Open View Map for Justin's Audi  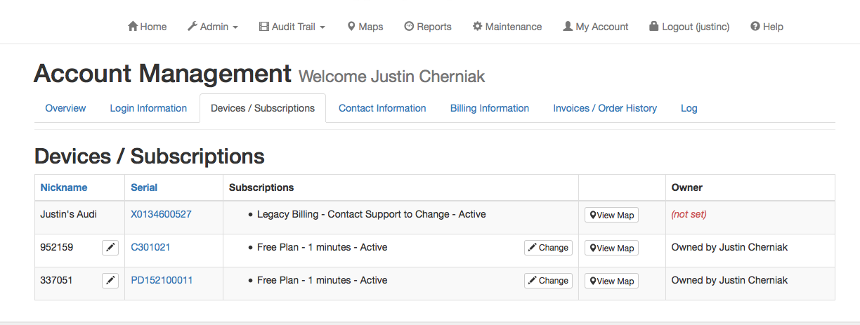[611, 215]
